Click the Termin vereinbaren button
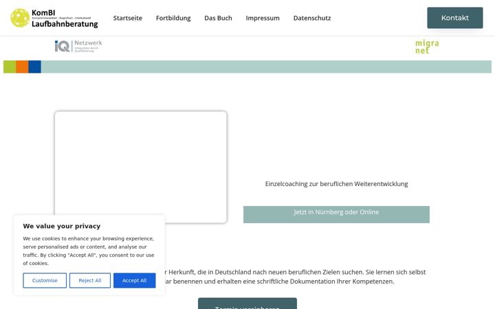 [247, 304]
